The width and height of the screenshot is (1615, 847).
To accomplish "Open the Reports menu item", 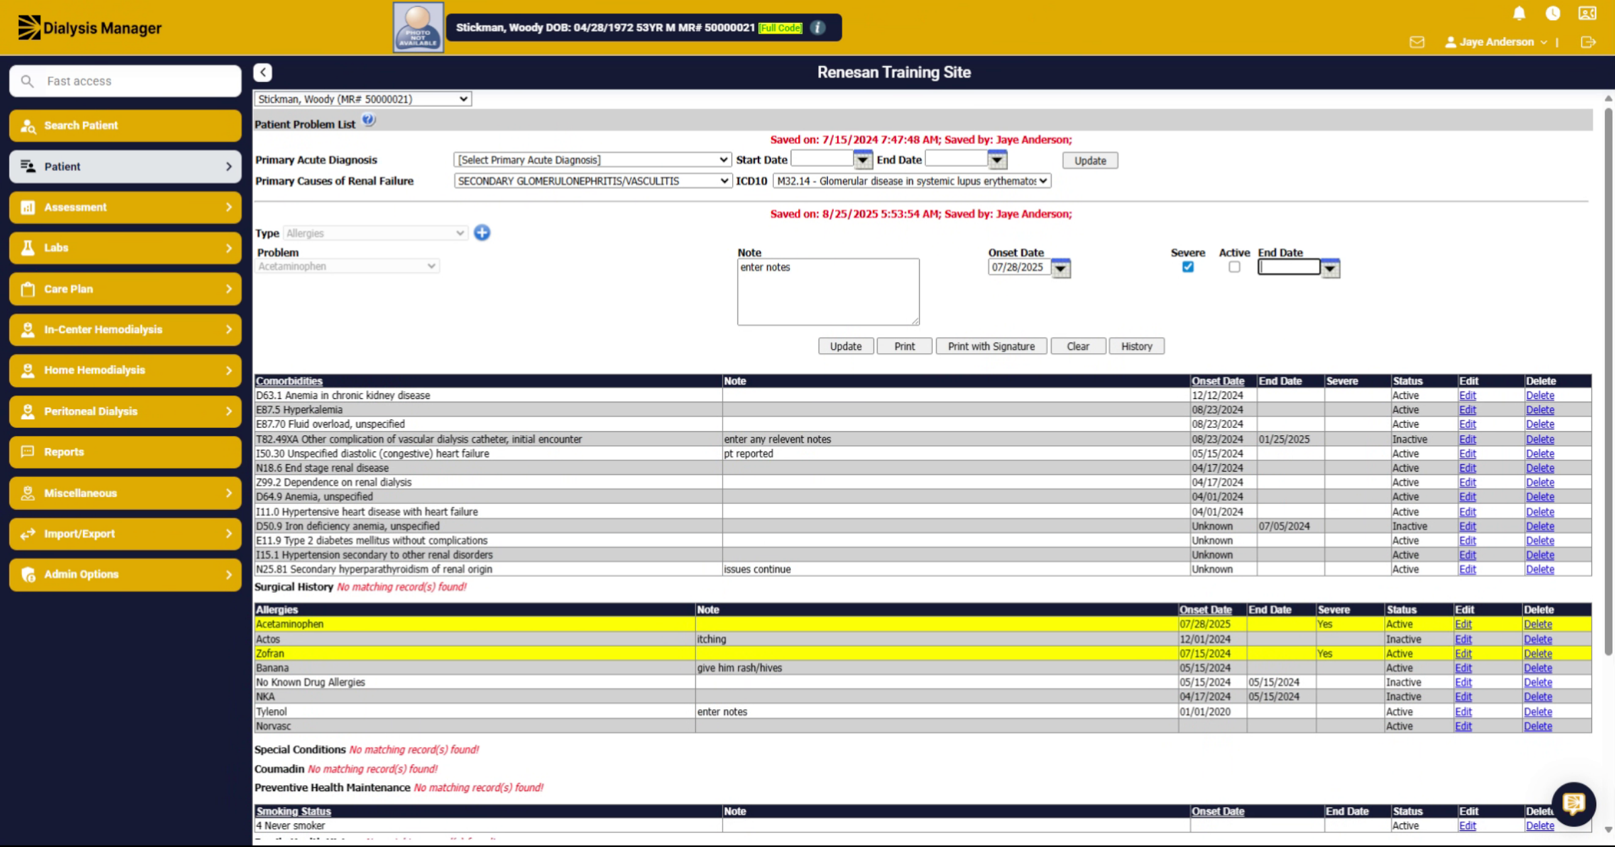I will 126,452.
